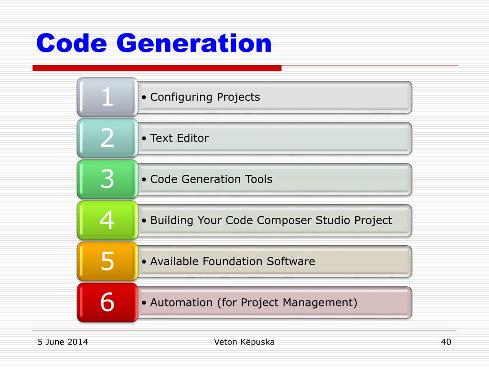This screenshot has width=489, height=367.
Task: Click the slide number 40
Action: click(x=446, y=342)
